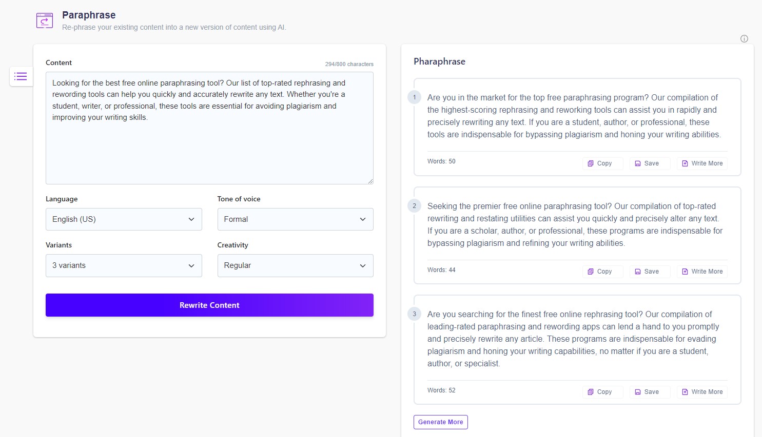Expand the Creativity dropdown set to Regular
Image resolution: width=762 pixels, height=437 pixels.
click(295, 265)
